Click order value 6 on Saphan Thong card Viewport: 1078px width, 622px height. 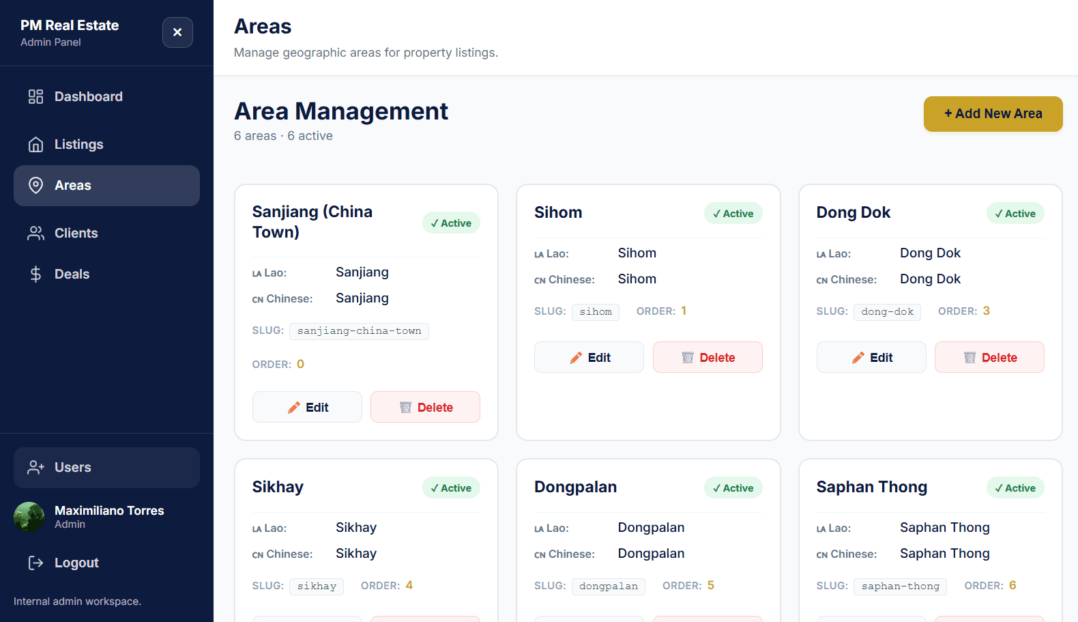(x=1013, y=585)
